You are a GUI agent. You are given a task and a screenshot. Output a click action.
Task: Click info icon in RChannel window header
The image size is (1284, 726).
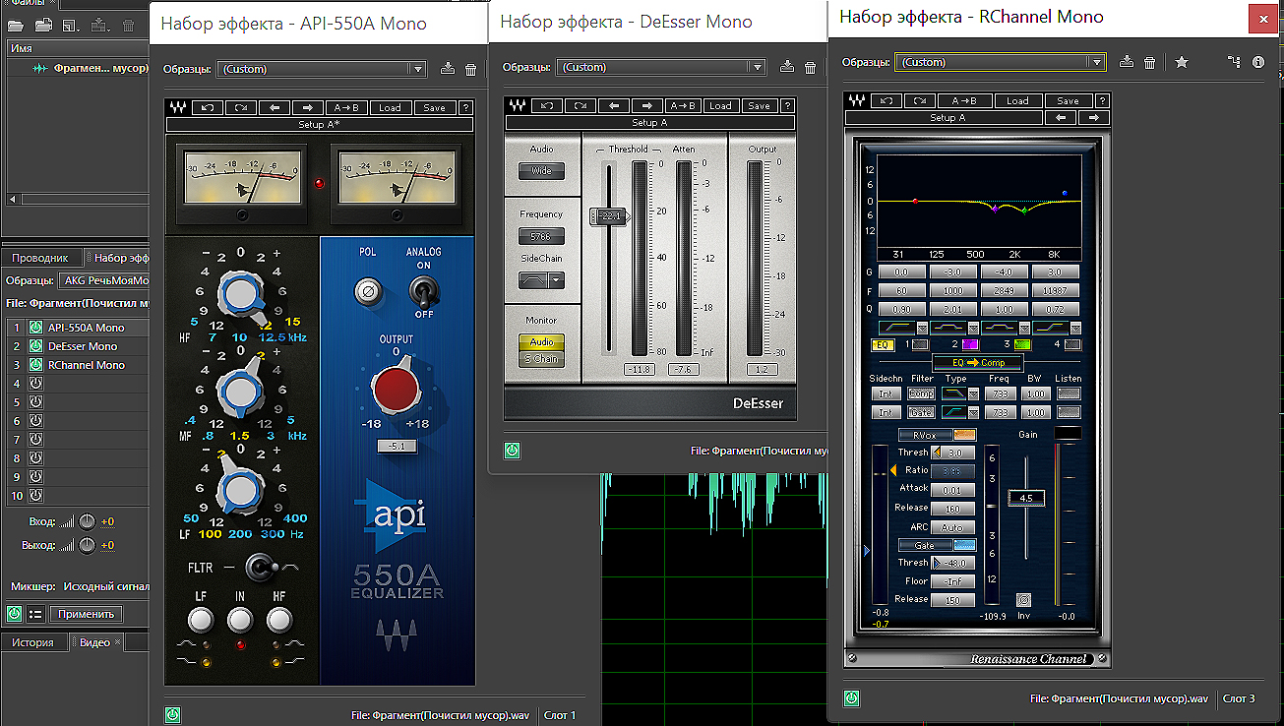[x=1258, y=62]
